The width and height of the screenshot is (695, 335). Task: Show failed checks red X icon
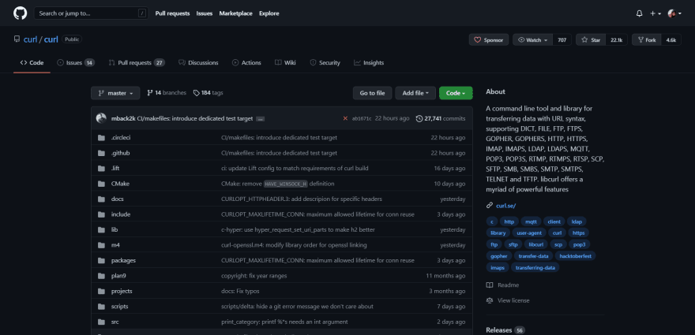click(345, 118)
